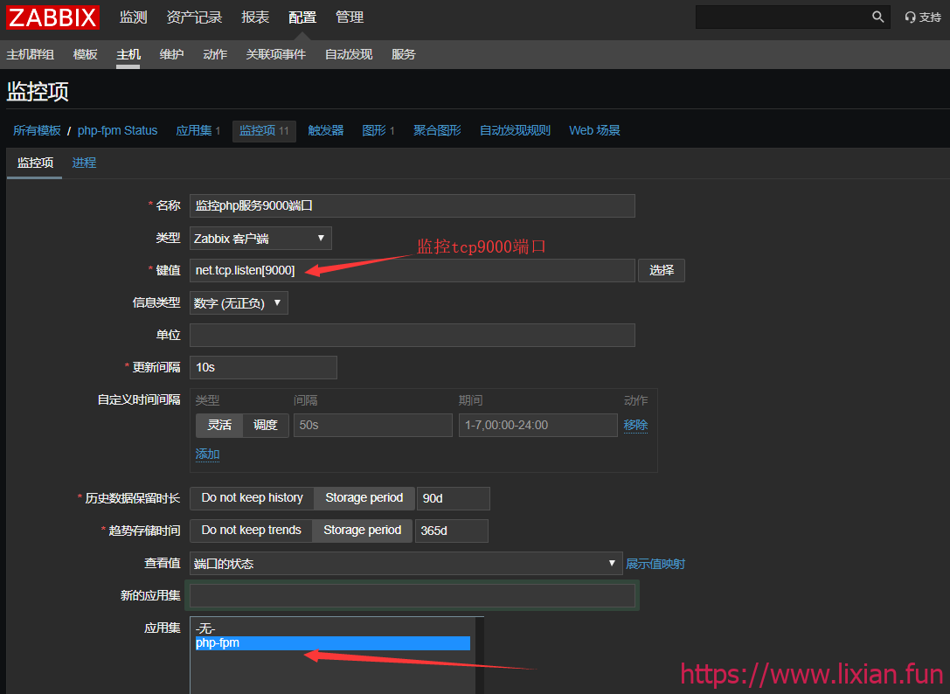Switch to the 监控项 form tab

[35, 163]
